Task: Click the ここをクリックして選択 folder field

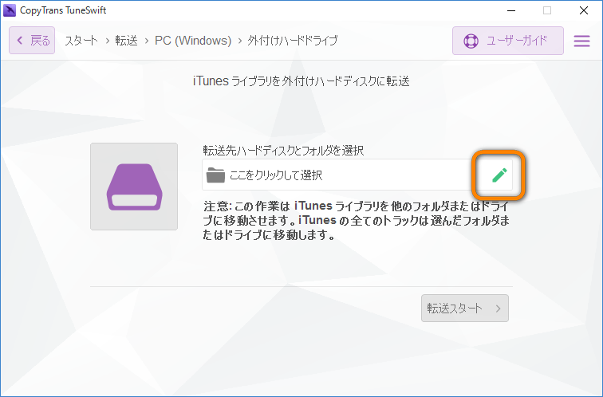Action: pyautogui.click(x=357, y=175)
